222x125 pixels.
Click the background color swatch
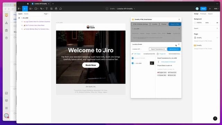coord(195,23)
